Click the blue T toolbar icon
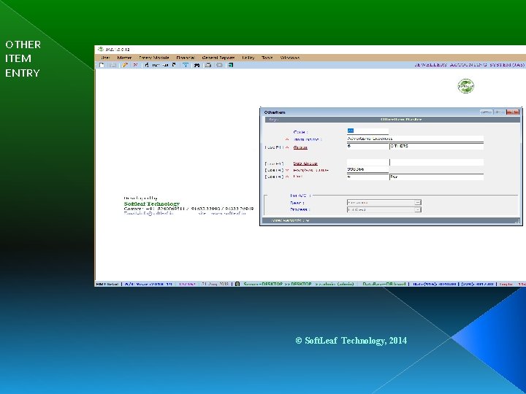 (185, 65)
